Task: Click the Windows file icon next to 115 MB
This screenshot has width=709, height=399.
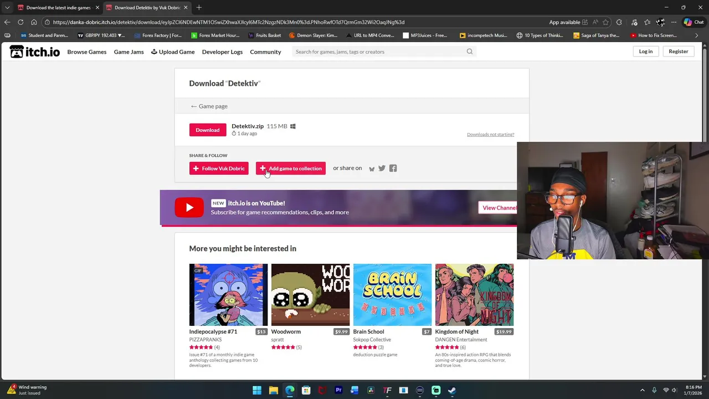Action: [x=293, y=126]
